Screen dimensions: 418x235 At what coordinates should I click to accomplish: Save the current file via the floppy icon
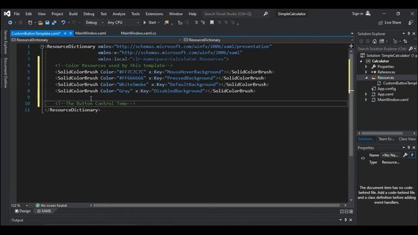point(47,23)
